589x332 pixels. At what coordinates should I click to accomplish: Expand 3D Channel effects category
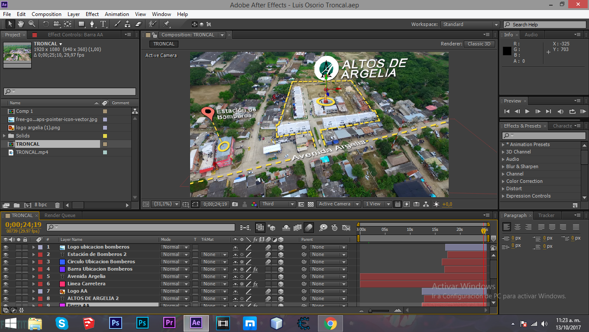click(503, 152)
